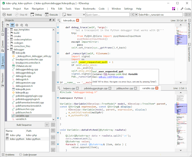Move build item to the bottom
The height and width of the screenshot is (157, 192).
(x=53, y=150)
